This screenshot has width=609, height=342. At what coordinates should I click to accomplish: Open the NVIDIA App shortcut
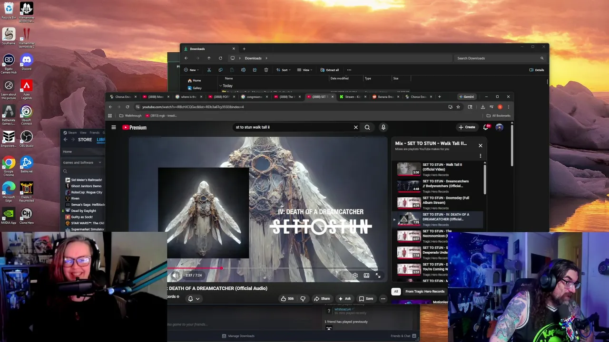click(x=9, y=216)
